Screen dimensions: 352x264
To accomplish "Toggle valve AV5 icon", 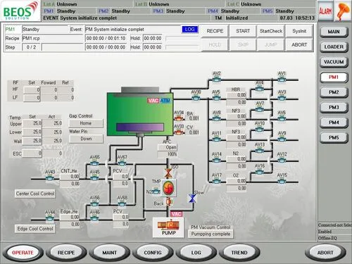I will (216, 98).
